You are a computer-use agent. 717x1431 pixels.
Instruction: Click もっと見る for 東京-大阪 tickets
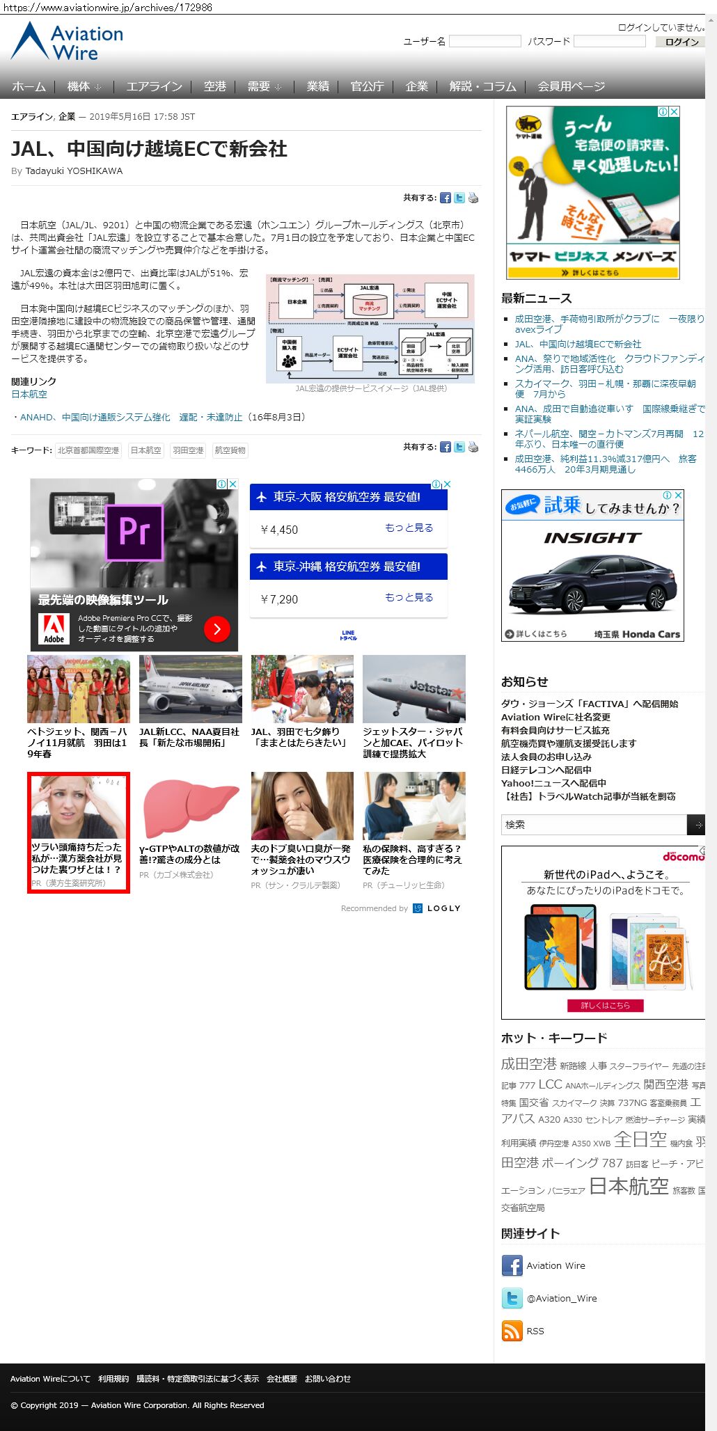[409, 528]
